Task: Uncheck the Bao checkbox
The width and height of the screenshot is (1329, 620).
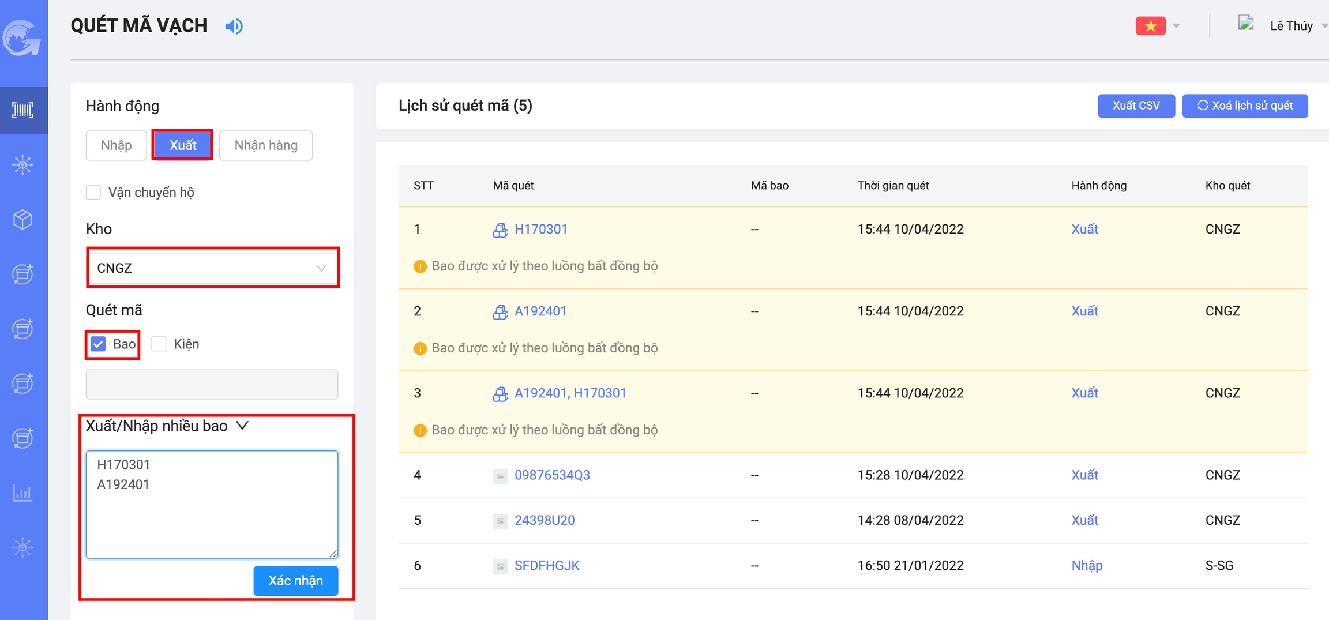Action: pos(98,344)
